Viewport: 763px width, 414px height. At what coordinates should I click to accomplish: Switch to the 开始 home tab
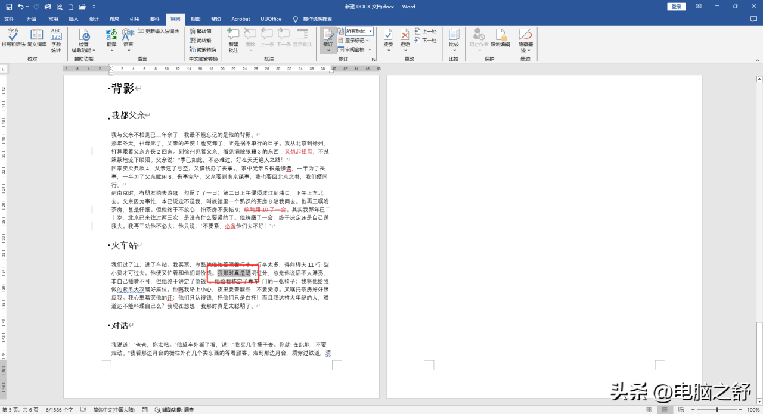31,19
